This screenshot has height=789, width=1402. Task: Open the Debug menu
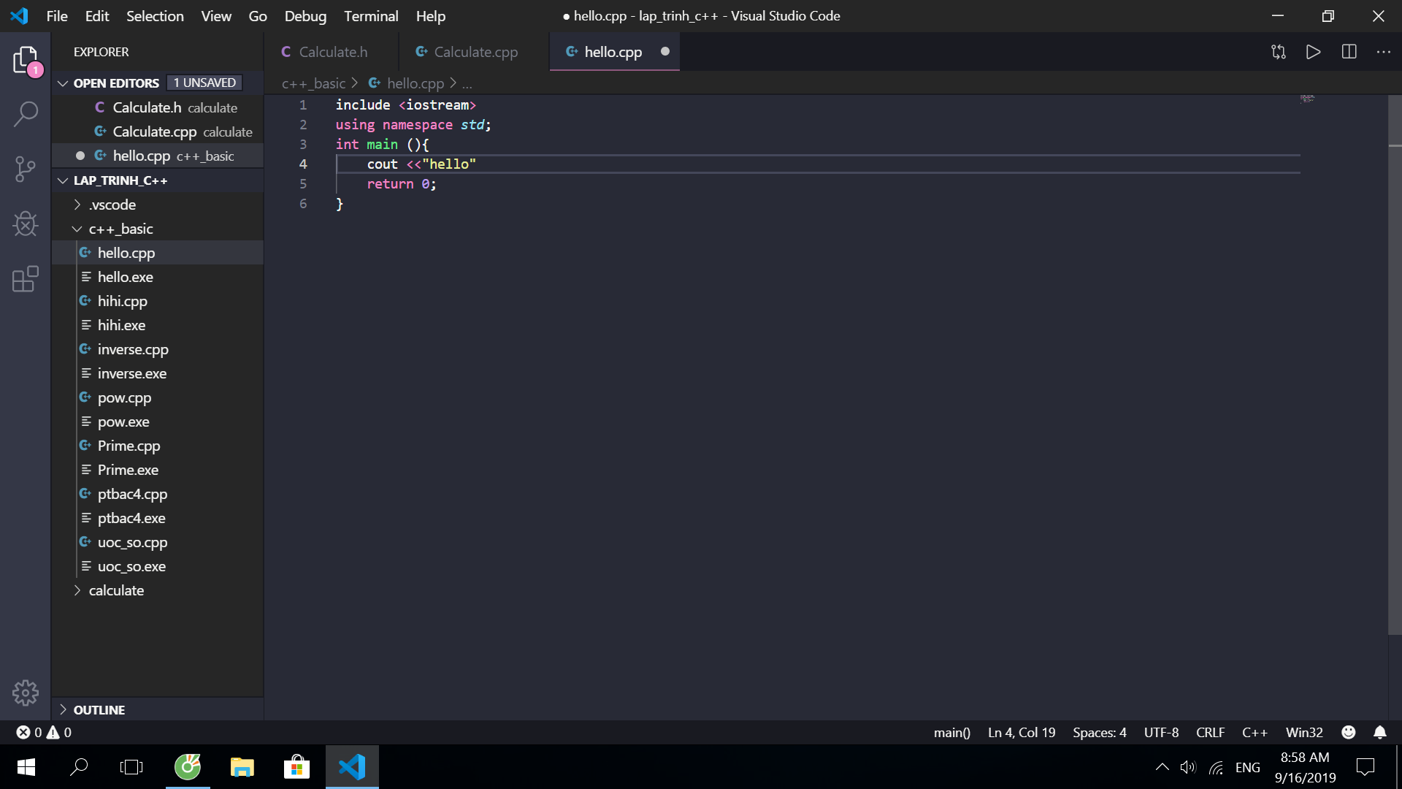point(305,16)
